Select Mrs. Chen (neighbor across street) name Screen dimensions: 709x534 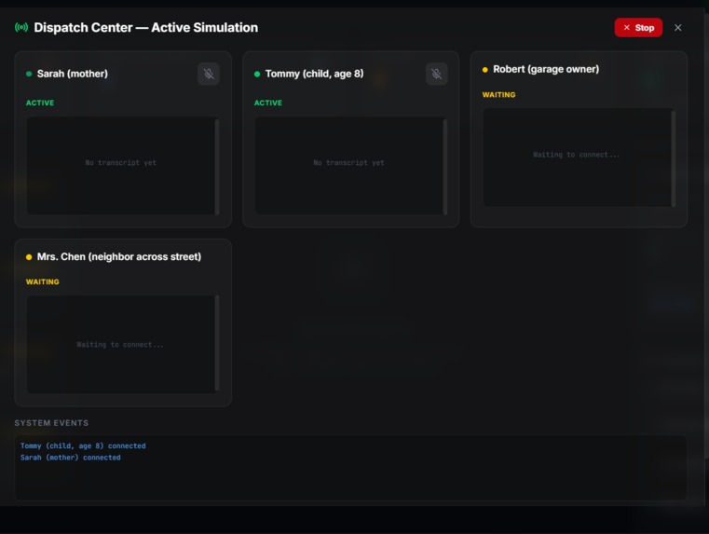pyautogui.click(x=119, y=257)
